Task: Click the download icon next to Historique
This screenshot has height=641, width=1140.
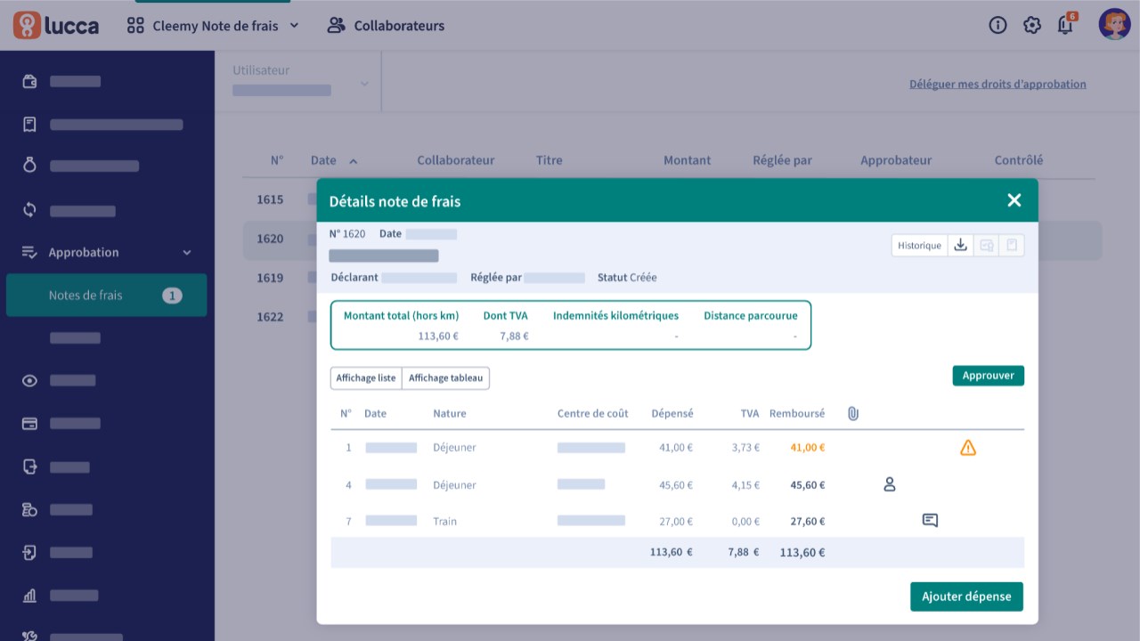Action: 960,246
